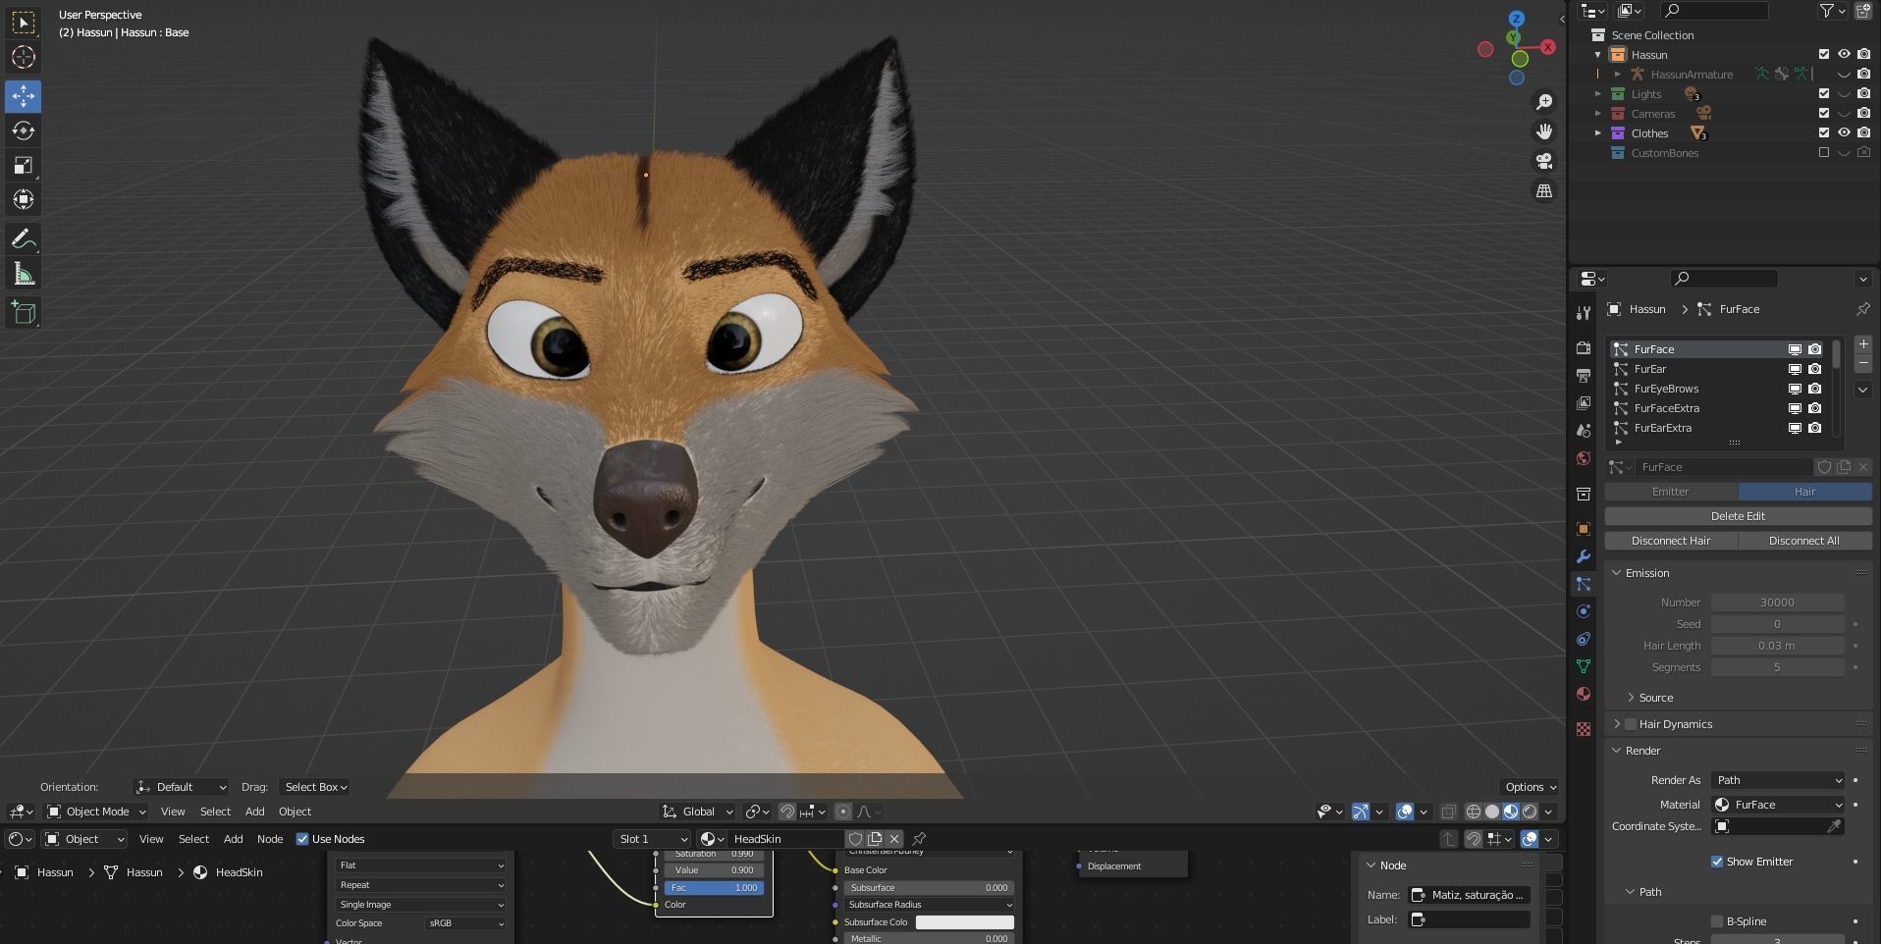The width and height of the screenshot is (1881, 944).
Task: Toggle camera view icon in viewport
Action: [1544, 161]
